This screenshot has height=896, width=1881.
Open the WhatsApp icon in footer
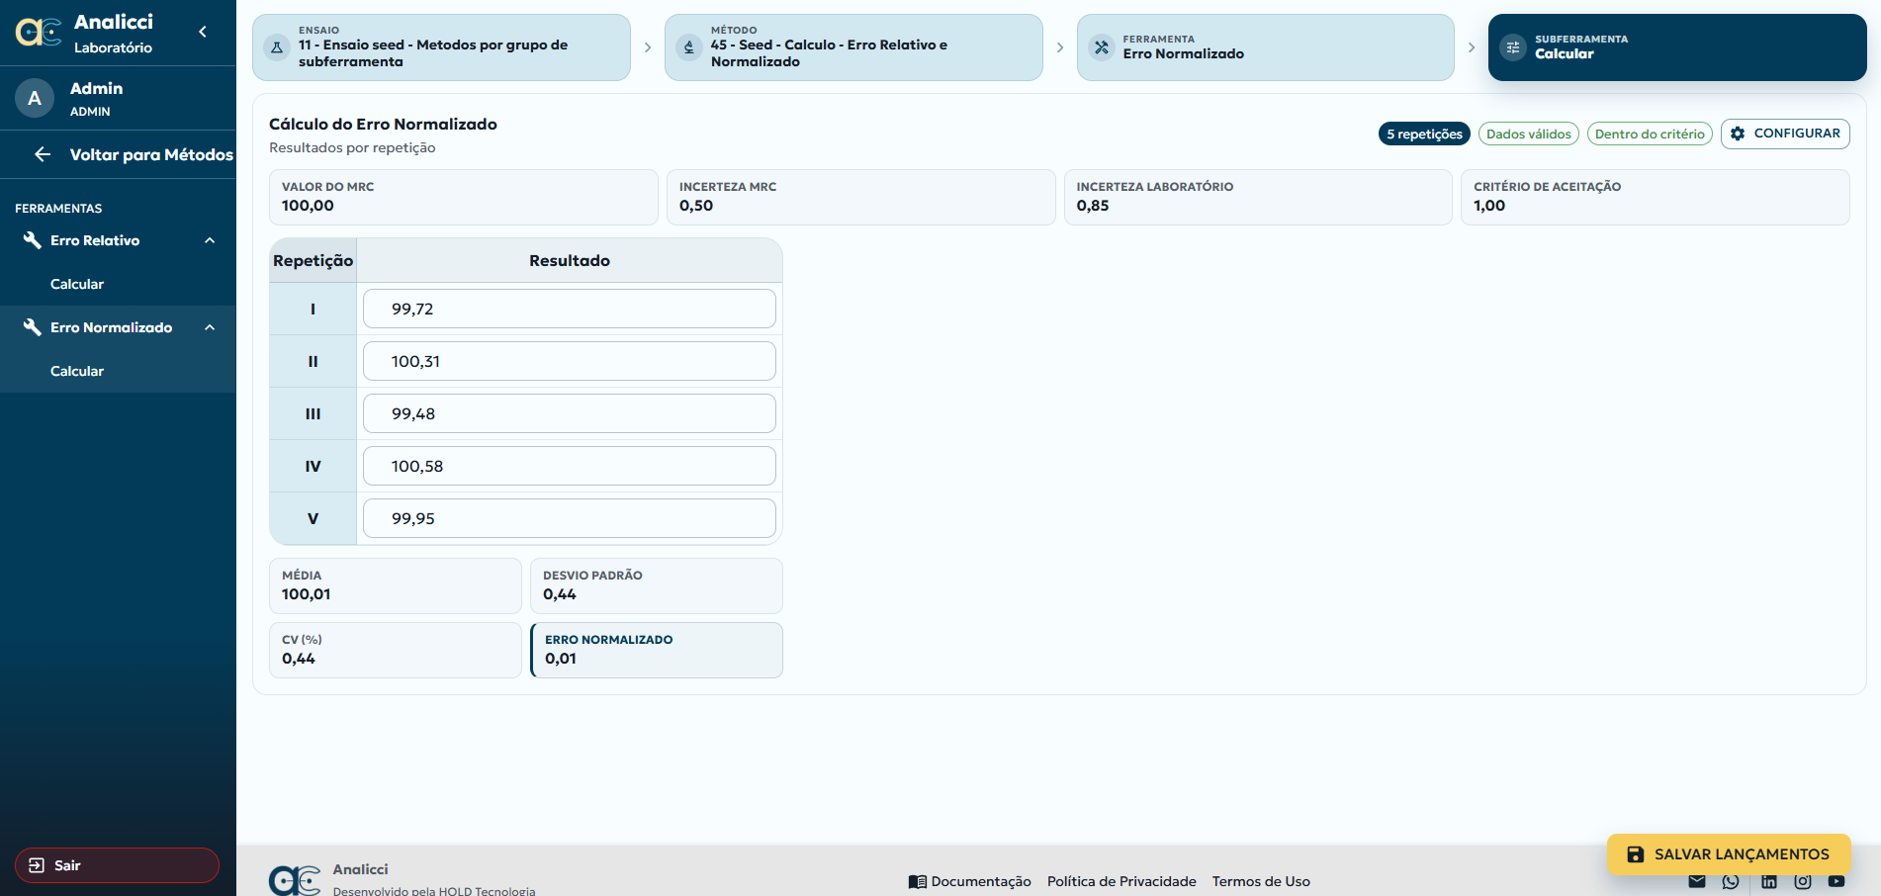click(1731, 881)
